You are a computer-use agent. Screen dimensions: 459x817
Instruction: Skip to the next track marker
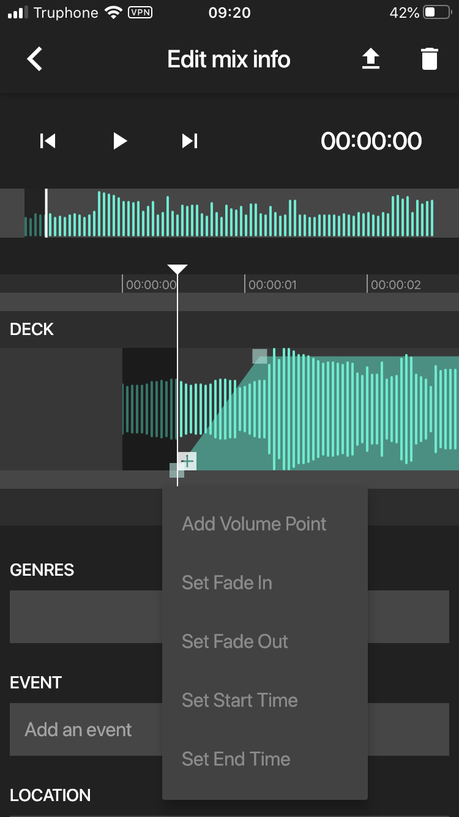coord(188,141)
